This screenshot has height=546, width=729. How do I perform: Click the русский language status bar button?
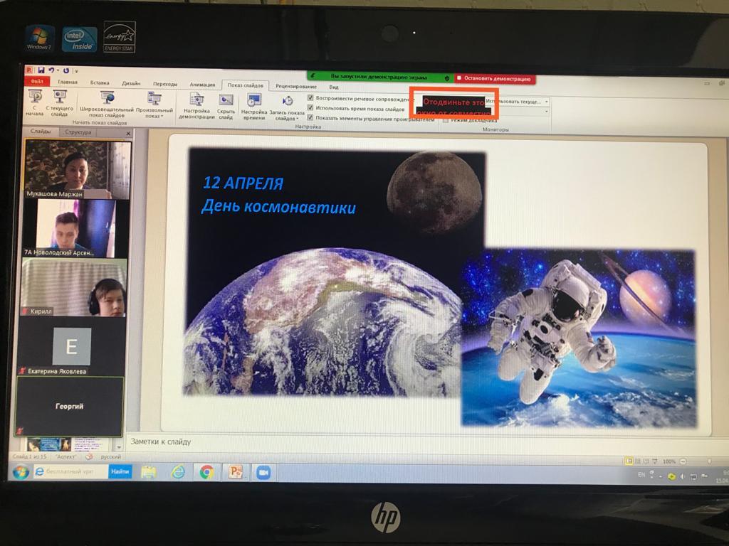pos(110,457)
